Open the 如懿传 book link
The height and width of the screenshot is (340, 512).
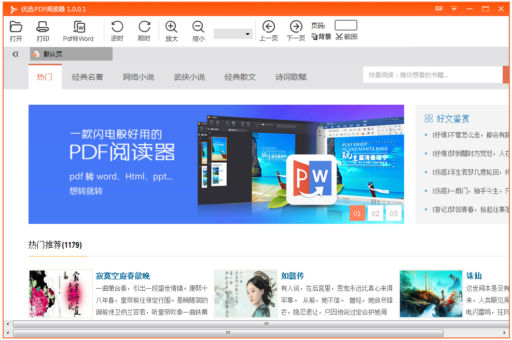coord(294,275)
